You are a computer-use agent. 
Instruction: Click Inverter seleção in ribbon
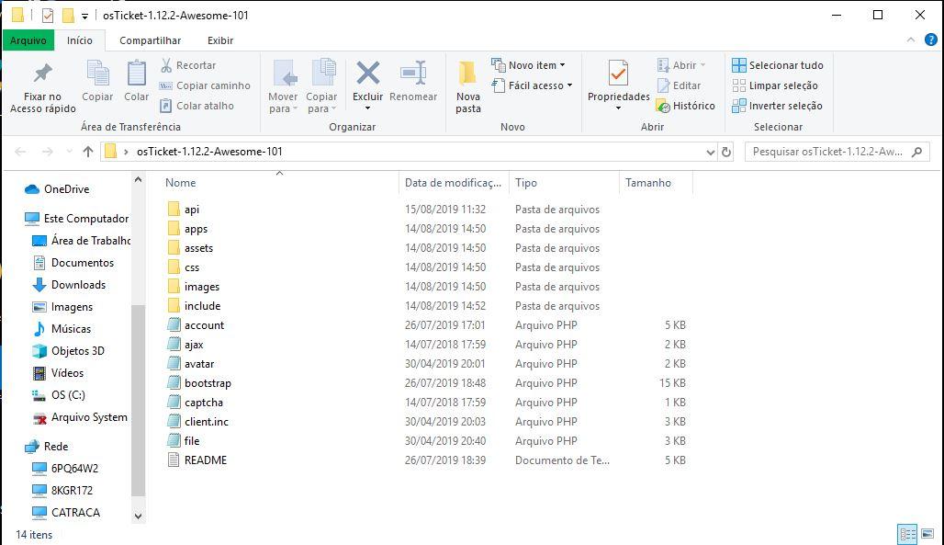click(x=777, y=106)
